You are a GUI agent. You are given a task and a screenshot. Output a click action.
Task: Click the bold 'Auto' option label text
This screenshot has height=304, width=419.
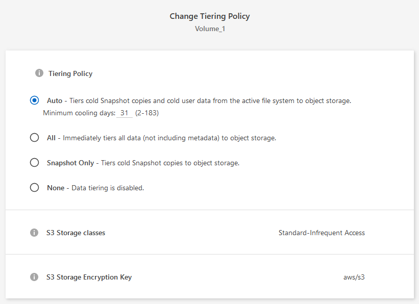[55, 101]
